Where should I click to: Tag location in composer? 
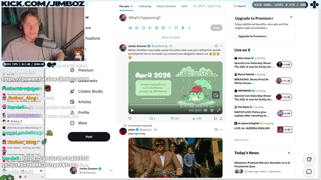(170, 28)
